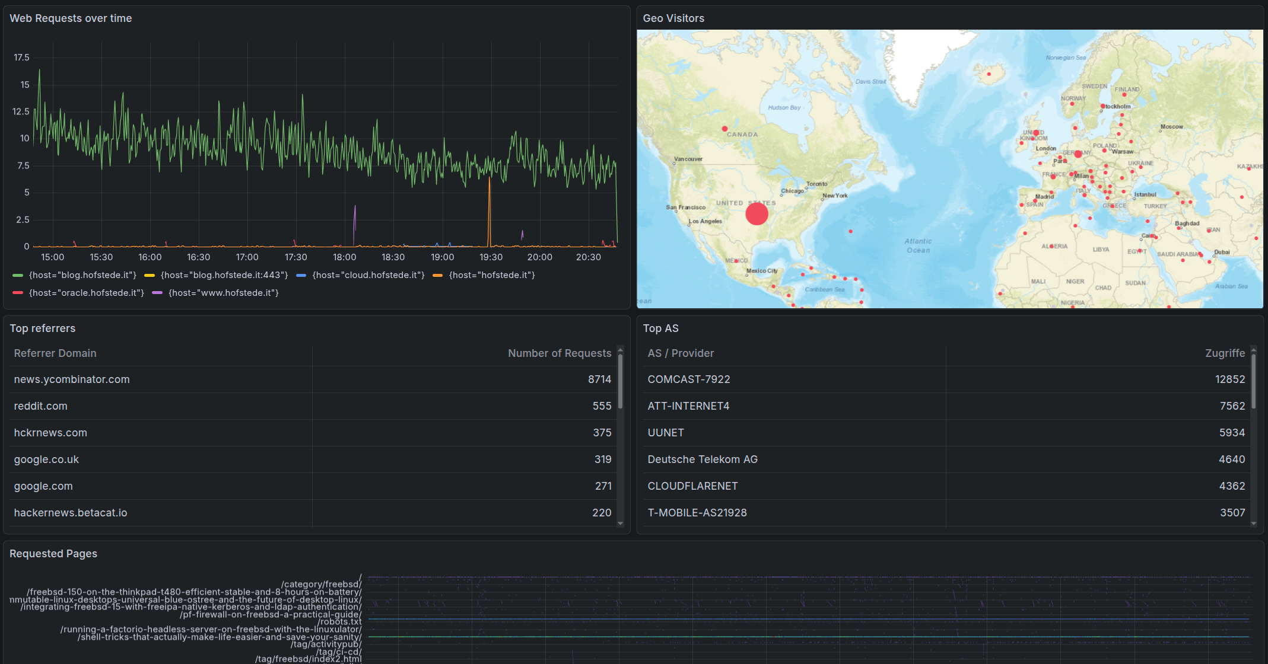
Task: Click the scroll-down arrow in Top AS table
Action: click(1253, 523)
